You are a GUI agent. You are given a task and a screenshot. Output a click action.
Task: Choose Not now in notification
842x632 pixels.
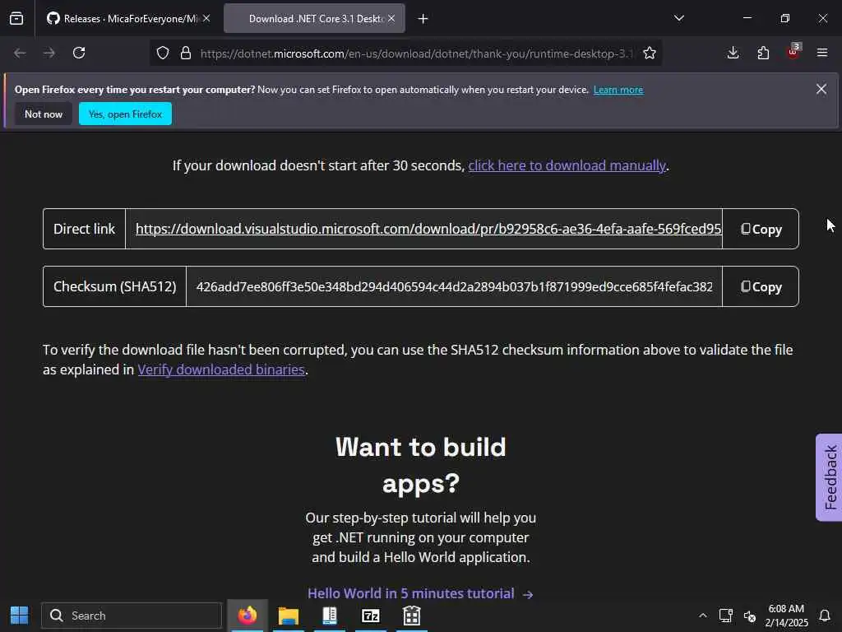44,114
